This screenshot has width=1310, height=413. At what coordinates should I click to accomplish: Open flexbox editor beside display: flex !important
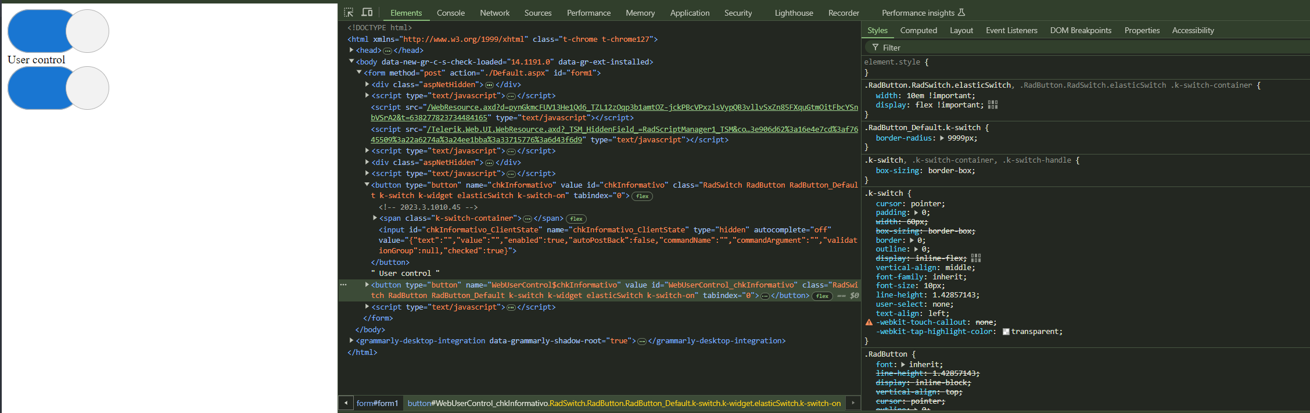click(x=993, y=105)
